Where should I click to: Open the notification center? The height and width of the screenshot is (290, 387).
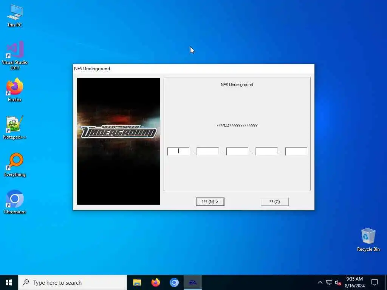(x=375, y=282)
